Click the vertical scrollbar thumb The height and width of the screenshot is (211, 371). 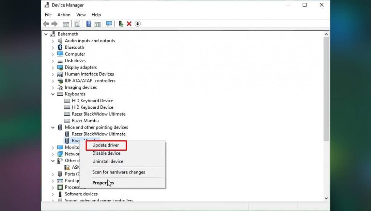click(x=326, y=89)
